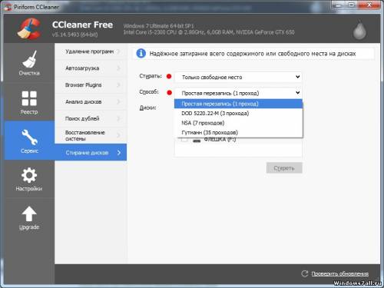Screen dimensions: 384x288
Task: Click the CCleaner Free title text
Action: tap(82, 25)
